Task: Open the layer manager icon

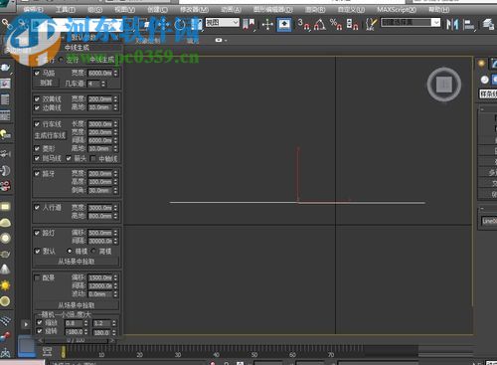Action: point(488,24)
